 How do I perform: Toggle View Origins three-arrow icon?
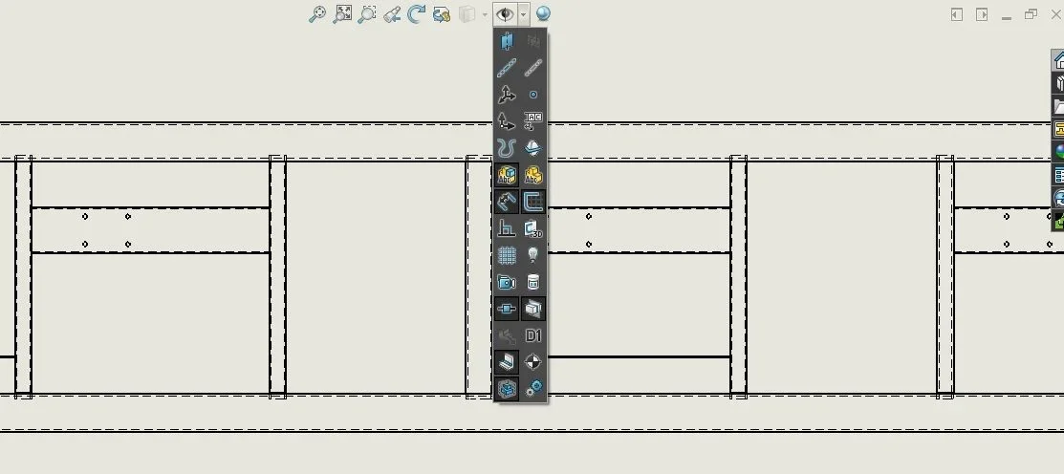point(507,95)
